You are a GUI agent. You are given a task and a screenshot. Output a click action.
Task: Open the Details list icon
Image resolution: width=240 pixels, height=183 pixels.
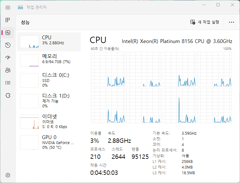(8, 83)
